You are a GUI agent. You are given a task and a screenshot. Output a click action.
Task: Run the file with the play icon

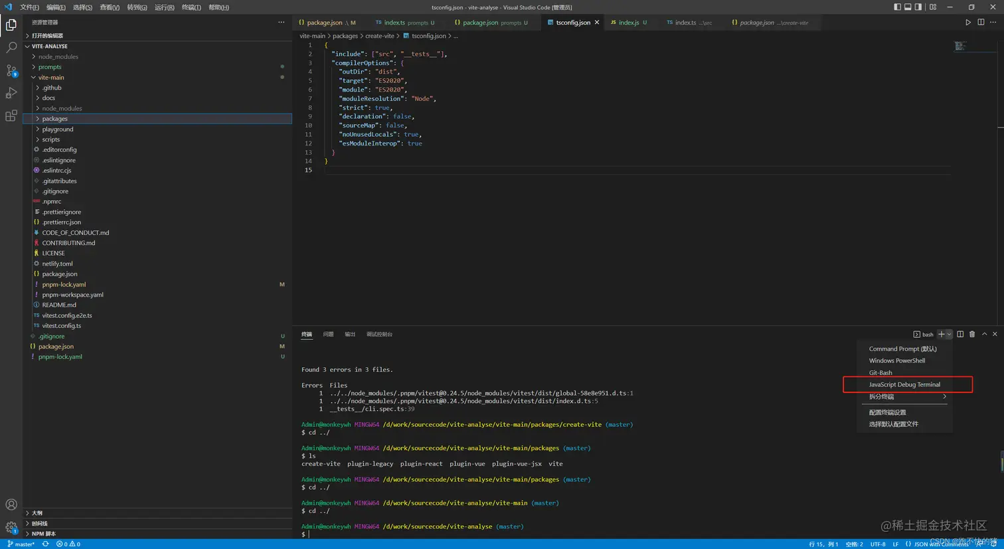(x=968, y=22)
